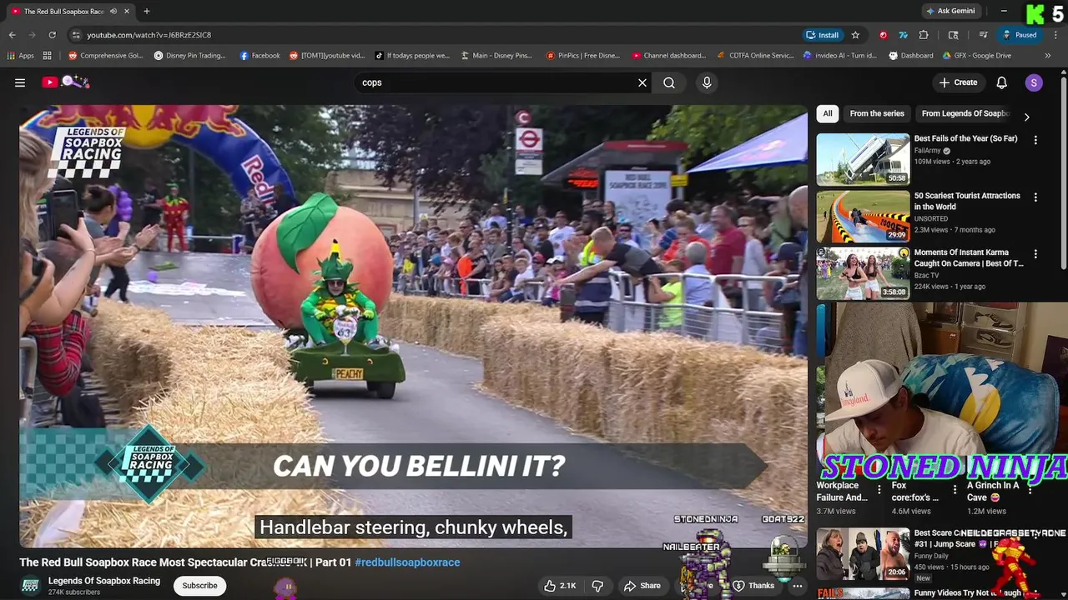Like the video with thumbs up
Screen dimensions: 1068x600
click(x=560, y=586)
